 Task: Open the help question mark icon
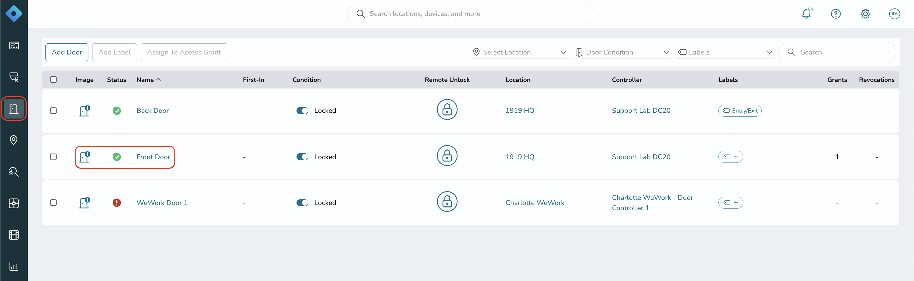coord(836,14)
